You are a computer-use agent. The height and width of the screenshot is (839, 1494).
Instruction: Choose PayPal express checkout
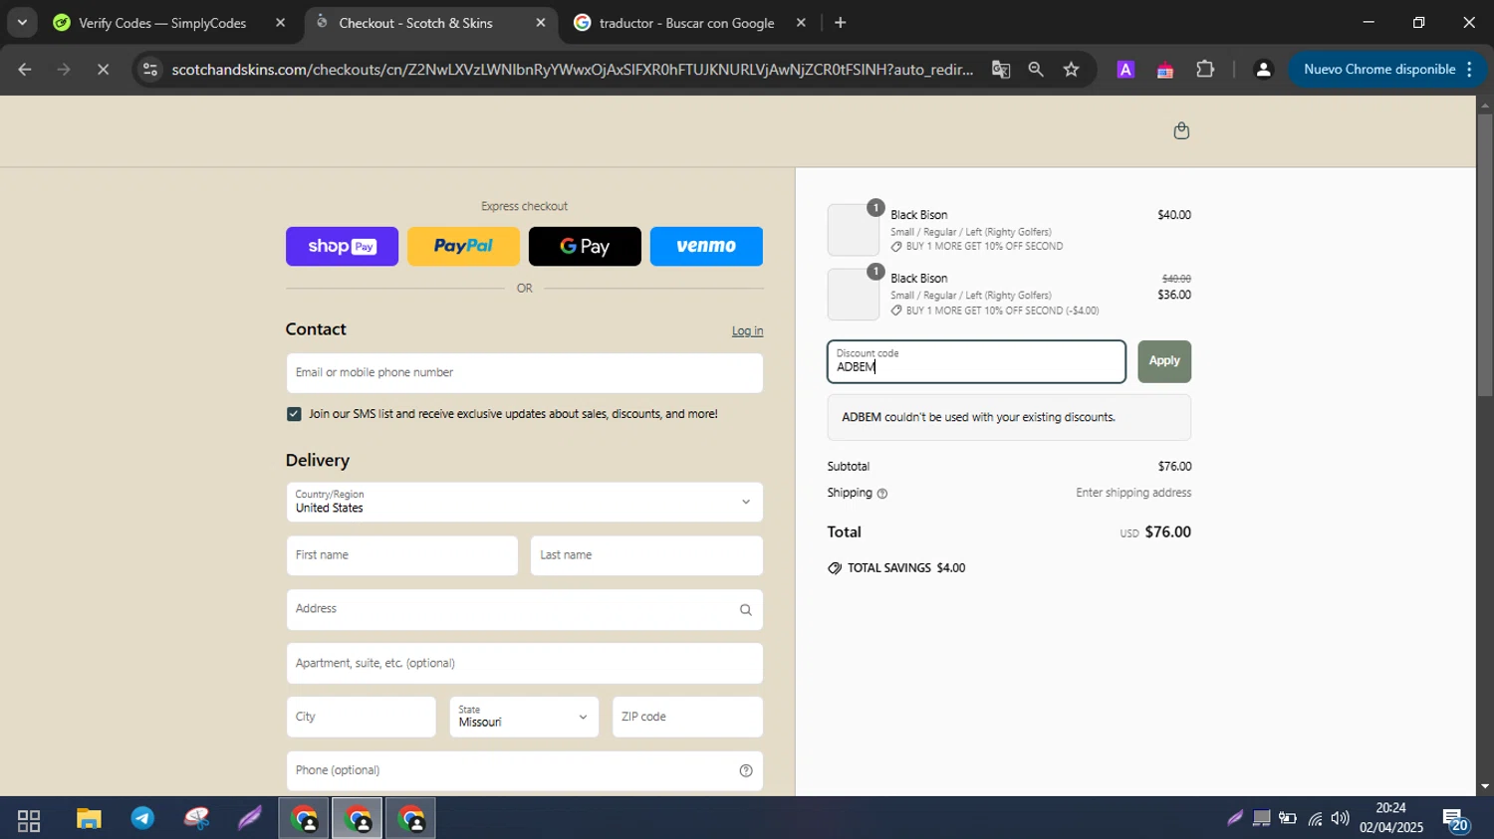tap(463, 246)
